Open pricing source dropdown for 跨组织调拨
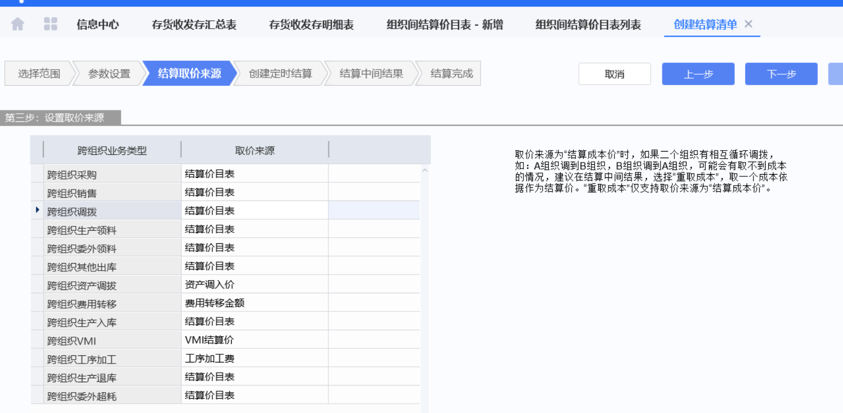Viewport: 843px width, 413px height. click(255, 211)
